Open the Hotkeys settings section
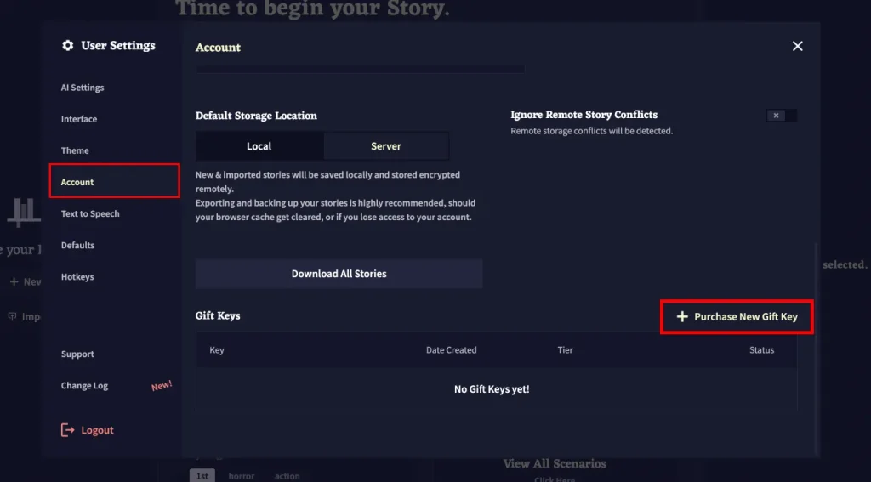Image resolution: width=871 pixels, height=482 pixels. click(77, 276)
